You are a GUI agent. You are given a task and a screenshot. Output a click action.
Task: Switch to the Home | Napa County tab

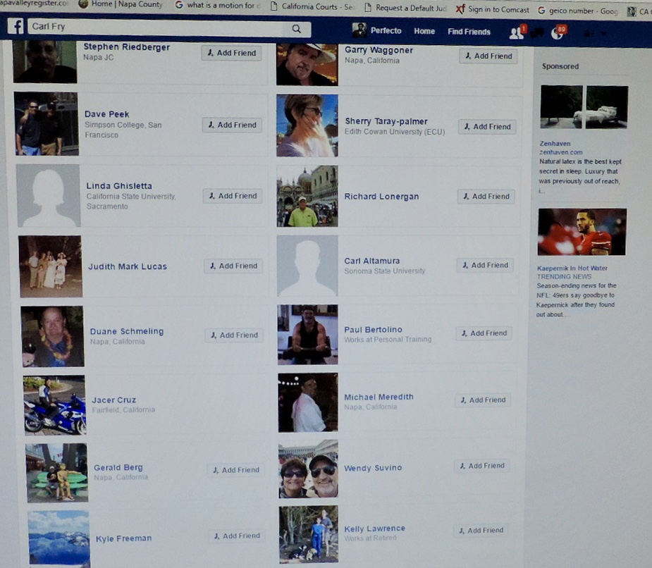coord(121,4)
